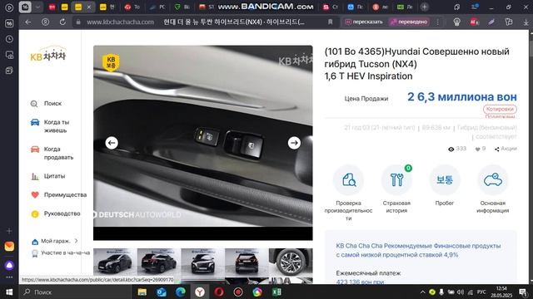Open Windows Start menu
Screen dimensions: 533x299
tap(9, 292)
